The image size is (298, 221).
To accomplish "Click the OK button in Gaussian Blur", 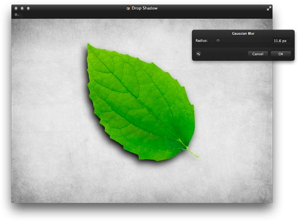I will (x=281, y=54).
